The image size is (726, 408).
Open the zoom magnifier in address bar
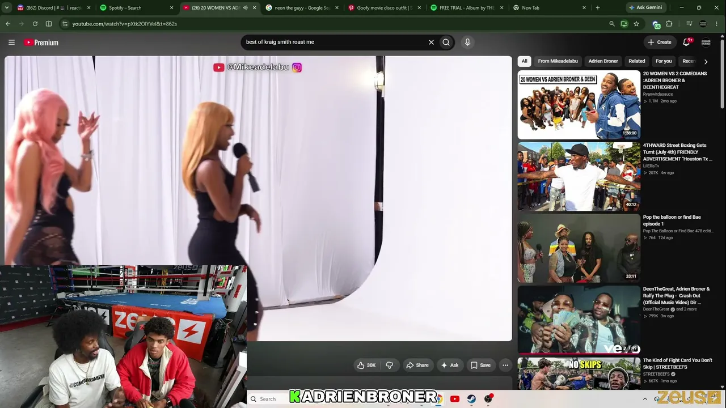[x=611, y=24]
